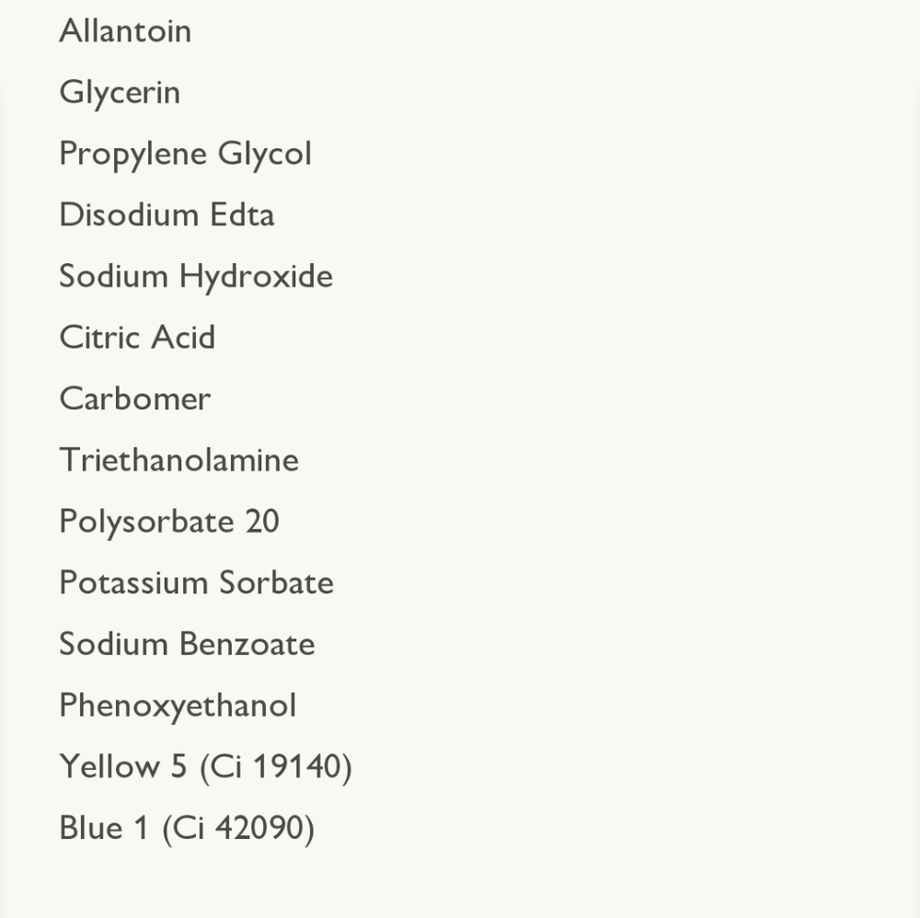The height and width of the screenshot is (918, 920).
Task: Click the Triethanolamine ingredient
Action: (x=178, y=460)
